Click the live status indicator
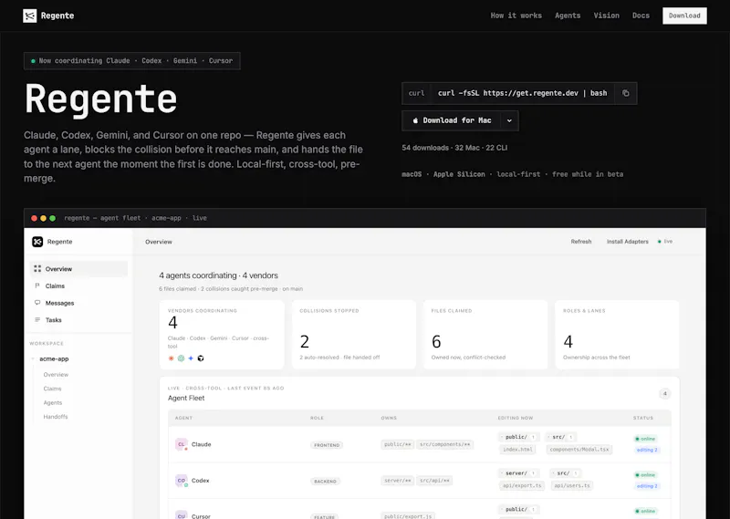The height and width of the screenshot is (519, 730). (x=665, y=242)
